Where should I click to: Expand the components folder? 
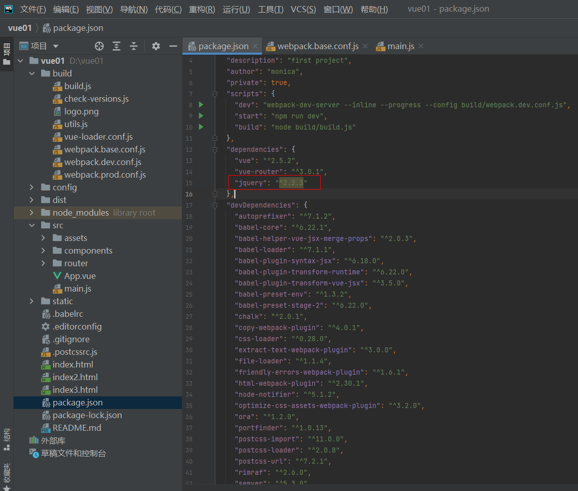[44, 251]
